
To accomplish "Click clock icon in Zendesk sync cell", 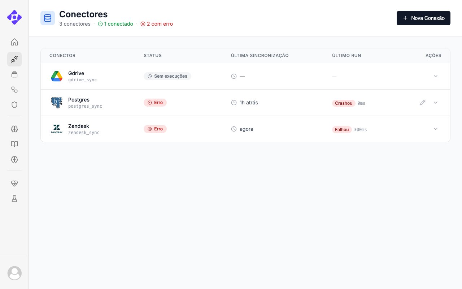I will (234, 129).
